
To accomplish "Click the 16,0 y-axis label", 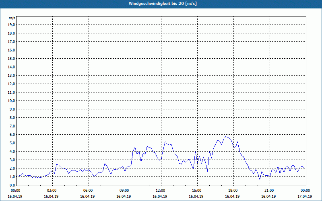I will tap(12, 50).
